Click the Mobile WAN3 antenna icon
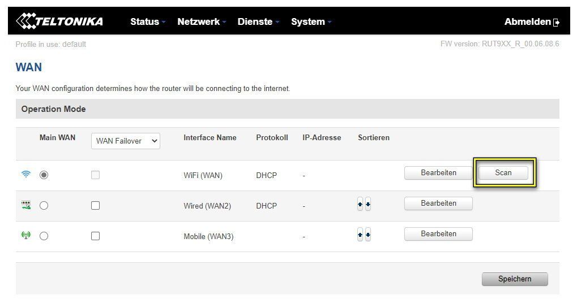This screenshot has width=577, height=299. (x=26, y=236)
